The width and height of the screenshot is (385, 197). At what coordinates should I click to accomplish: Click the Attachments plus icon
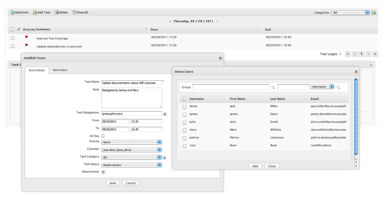point(103,172)
